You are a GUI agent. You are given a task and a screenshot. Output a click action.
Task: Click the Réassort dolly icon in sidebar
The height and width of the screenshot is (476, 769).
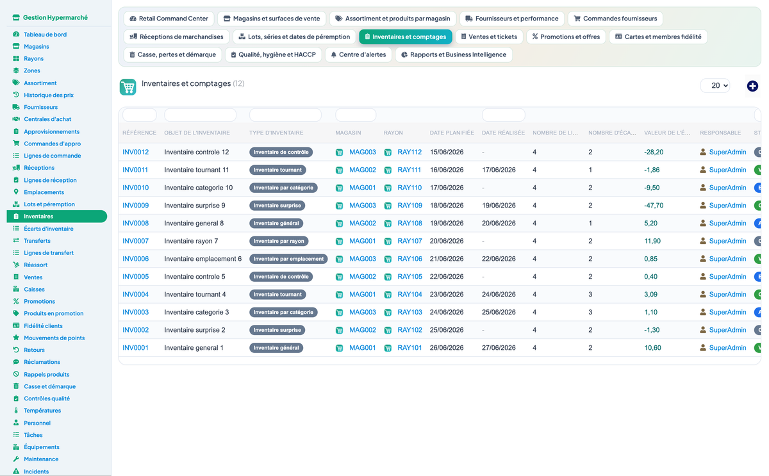click(16, 265)
